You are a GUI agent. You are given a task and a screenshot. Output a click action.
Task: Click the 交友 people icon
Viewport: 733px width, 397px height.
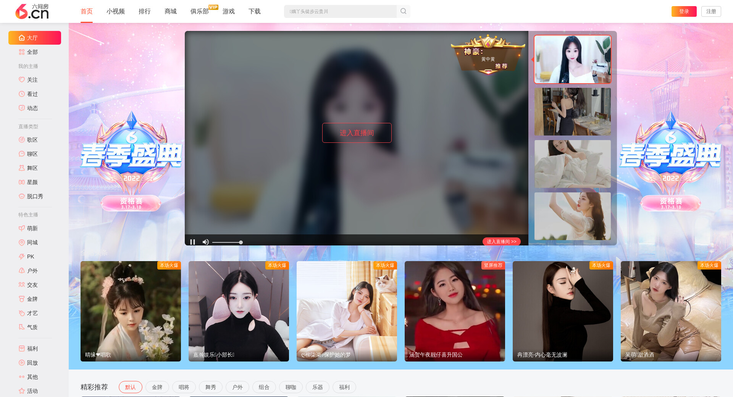[x=22, y=285]
